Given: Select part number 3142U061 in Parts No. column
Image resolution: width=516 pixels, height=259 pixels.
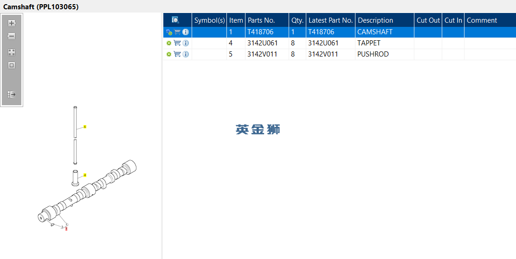Looking at the screenshot, I should coord(263,43).
